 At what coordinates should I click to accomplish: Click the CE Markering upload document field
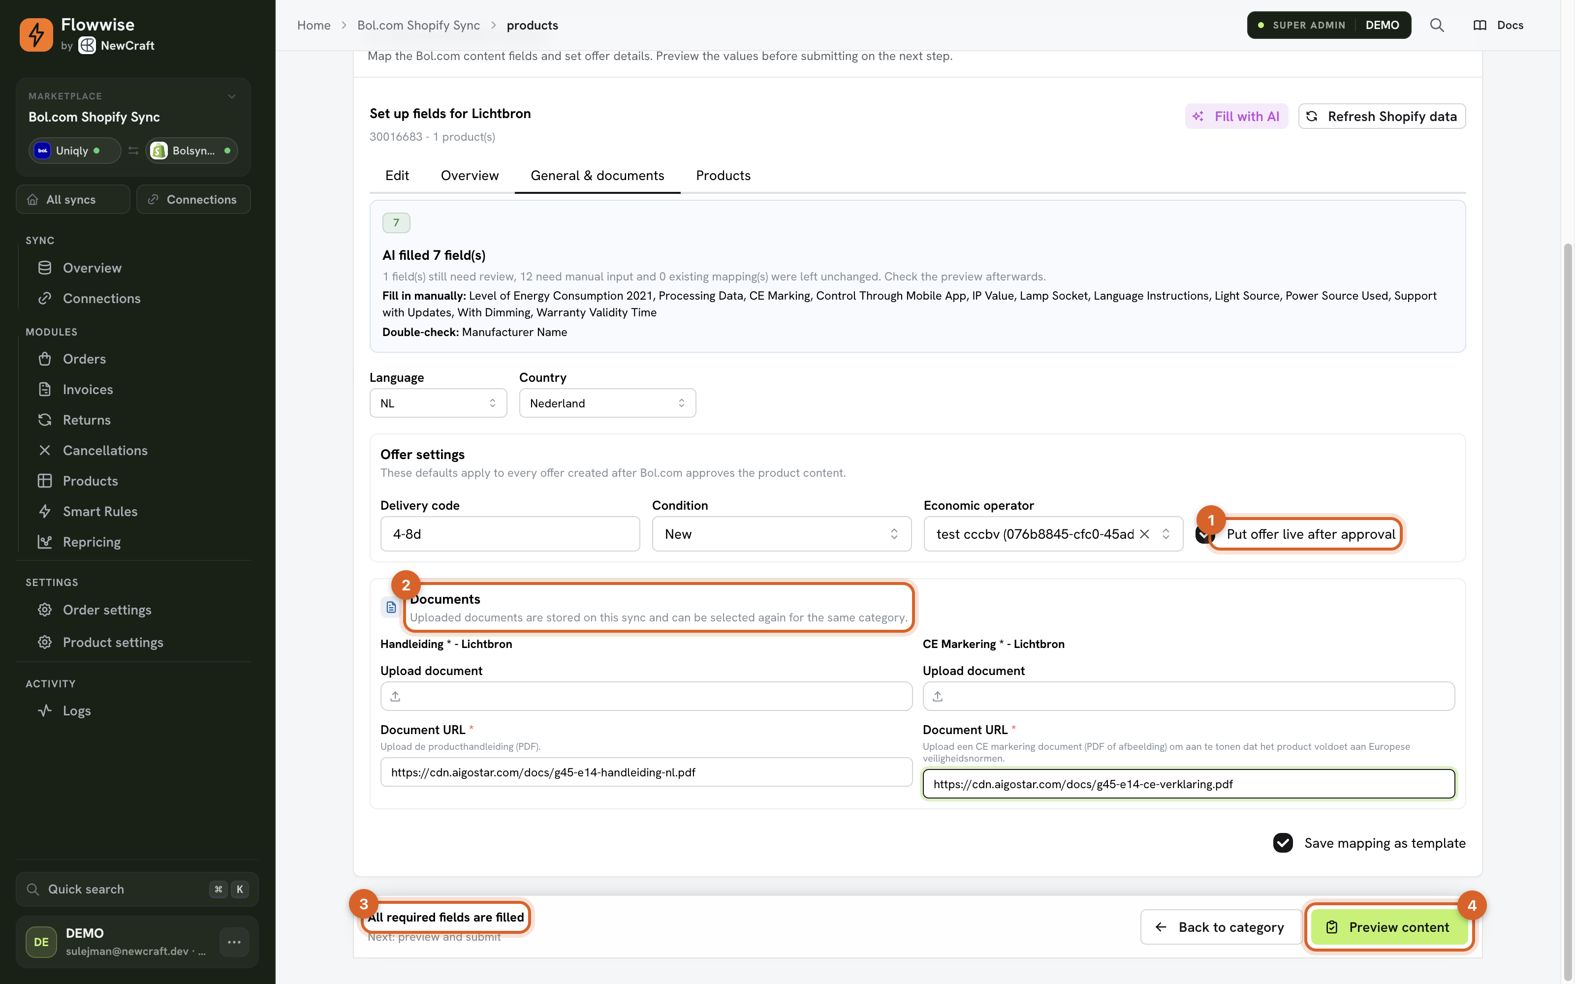pyautogui.click(x=1189, y=696)
